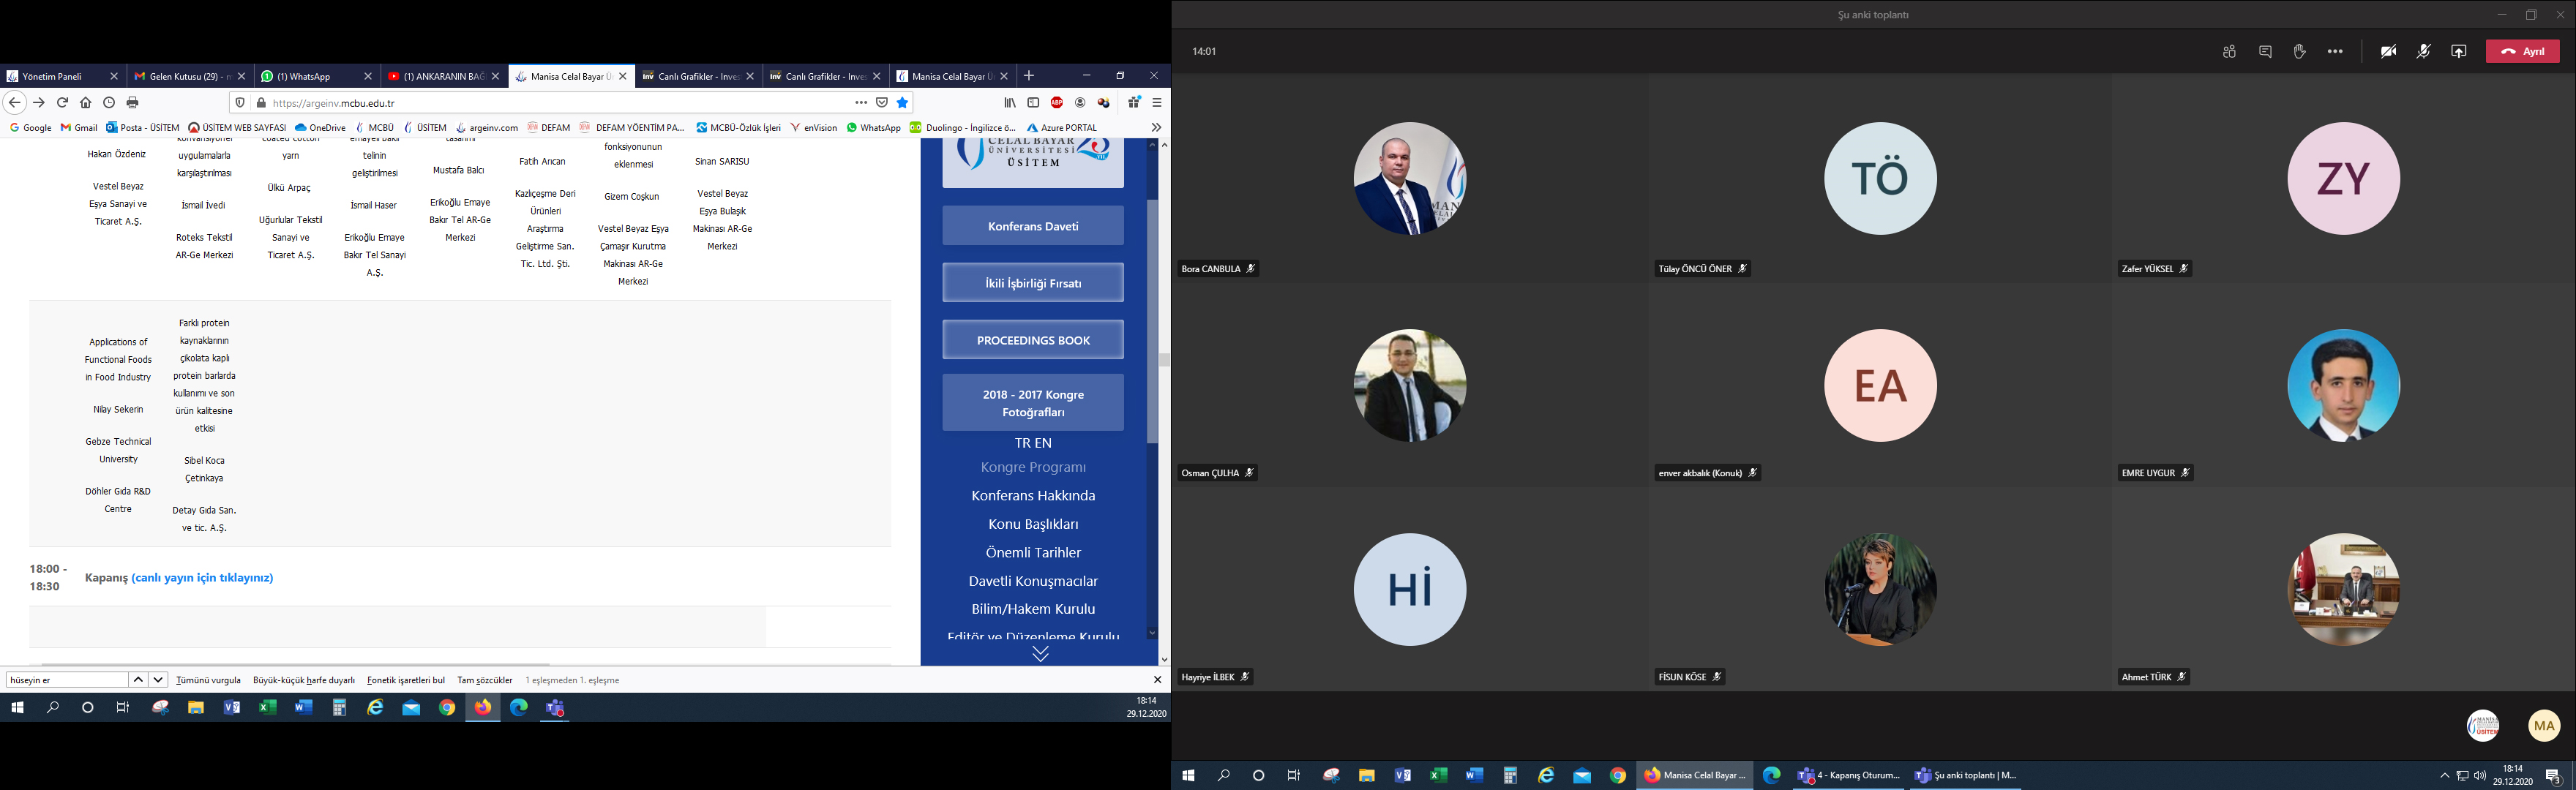Toggle 'Tümünü vurgula' find option
Image resolution: width=2576 pixels, height=790 pixels.
(x=208, y=680)
